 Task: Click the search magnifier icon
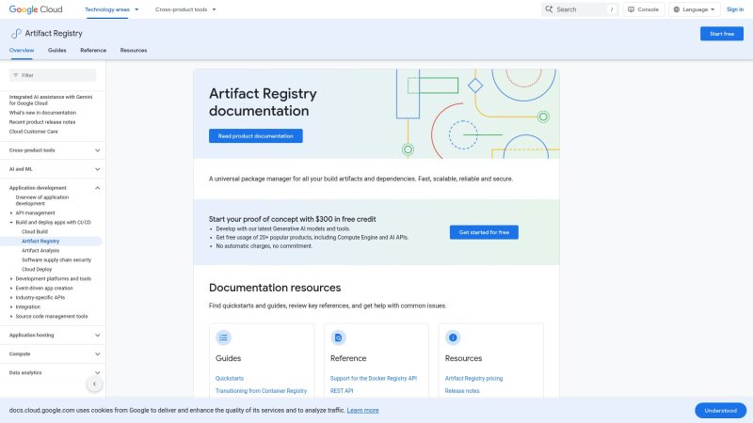pyautogui.click(x=549, y=9)
